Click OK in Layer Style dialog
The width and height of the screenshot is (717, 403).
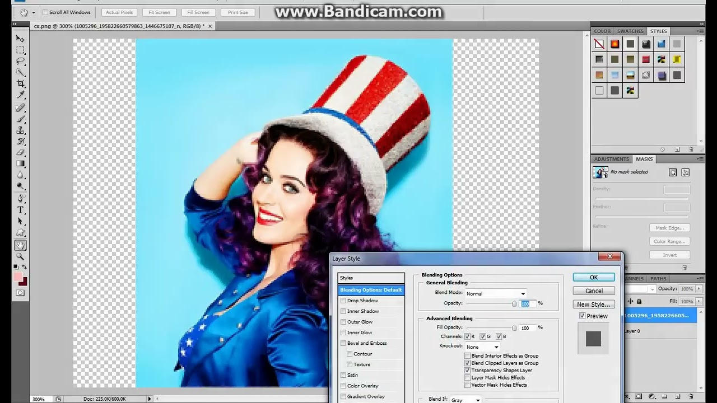[x=594, y=278]
